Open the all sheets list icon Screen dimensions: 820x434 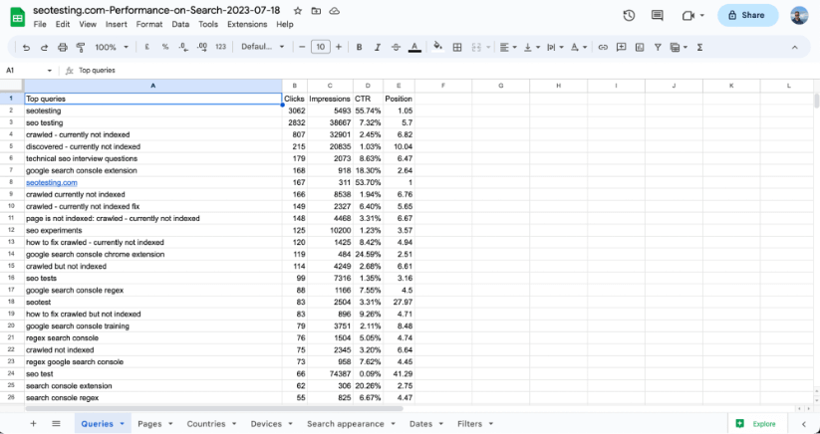coord(56,424)
